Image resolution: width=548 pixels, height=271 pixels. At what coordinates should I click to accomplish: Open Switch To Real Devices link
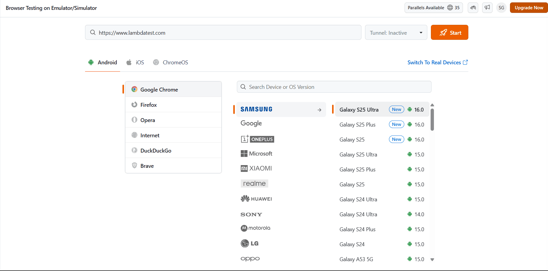(x=437, y=63)
